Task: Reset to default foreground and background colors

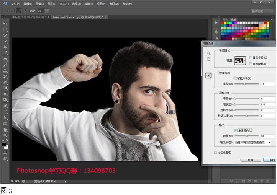Action: tap(3, 140)
